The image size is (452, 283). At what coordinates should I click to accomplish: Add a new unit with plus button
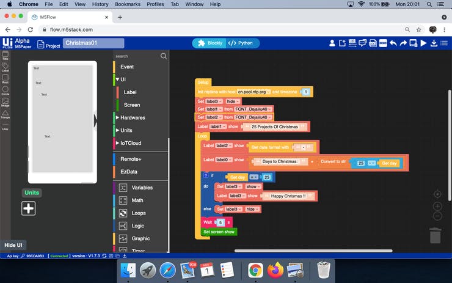coord(29,208)
